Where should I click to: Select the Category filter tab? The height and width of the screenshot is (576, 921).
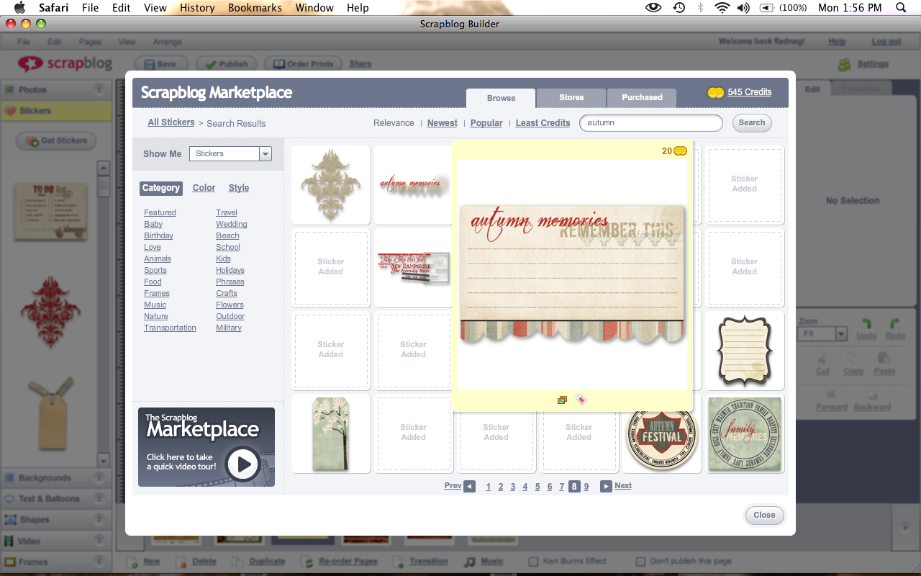[x=160, y=188]
